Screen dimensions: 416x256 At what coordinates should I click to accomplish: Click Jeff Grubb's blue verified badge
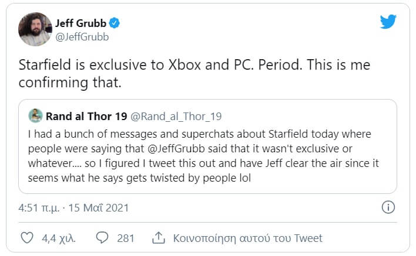pyautogui.click(x=115, y=23)
